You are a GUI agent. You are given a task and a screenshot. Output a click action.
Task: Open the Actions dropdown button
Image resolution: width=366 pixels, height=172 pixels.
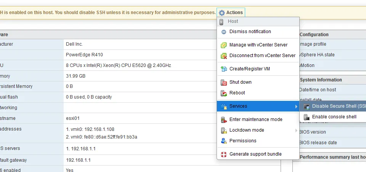(231, 13)
